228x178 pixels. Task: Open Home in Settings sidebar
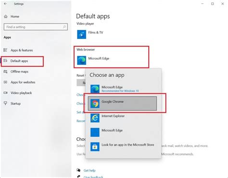pos(15,16)
